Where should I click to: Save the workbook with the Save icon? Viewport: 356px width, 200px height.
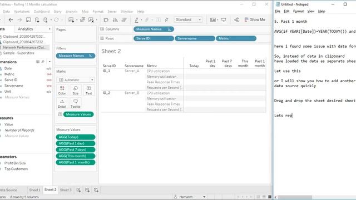[x=28, y=20]
